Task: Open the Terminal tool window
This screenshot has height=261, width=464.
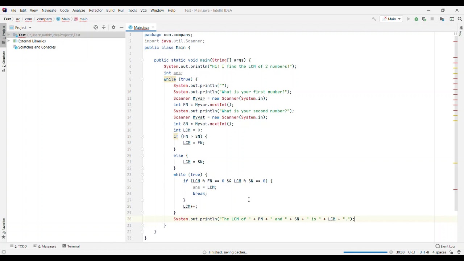Action: [x=71, y=246]
